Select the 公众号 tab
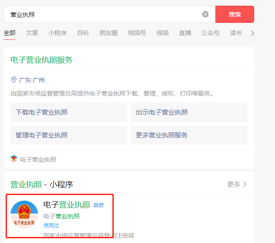This screenshot has width=275, height=243. pyautogui.click(x=210, y=33)
